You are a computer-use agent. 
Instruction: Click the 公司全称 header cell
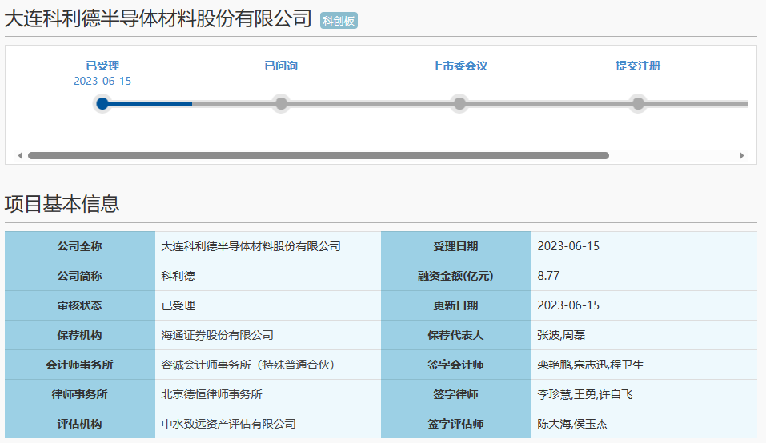tap(80, 246)
